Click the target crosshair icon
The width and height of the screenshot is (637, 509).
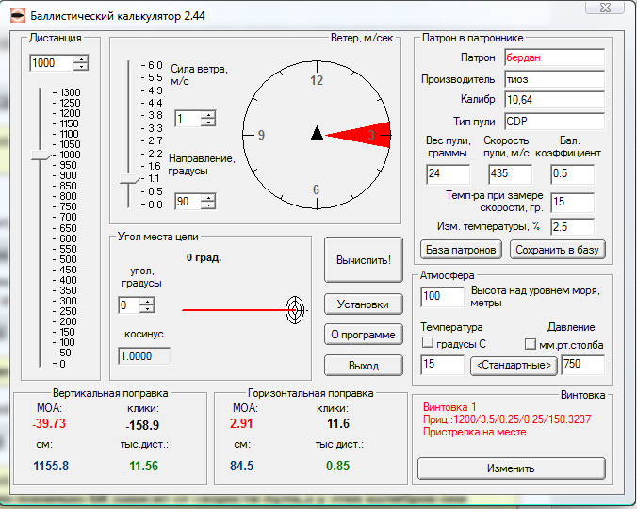click(x=295, y=308)
